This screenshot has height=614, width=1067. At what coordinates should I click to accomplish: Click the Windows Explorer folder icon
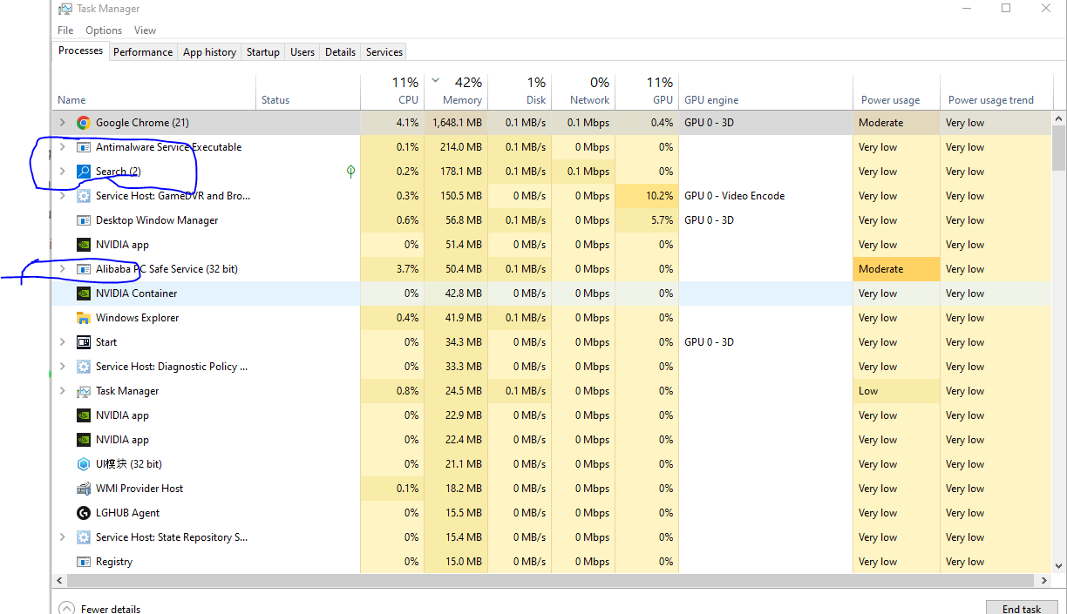(x=84, y=318)
